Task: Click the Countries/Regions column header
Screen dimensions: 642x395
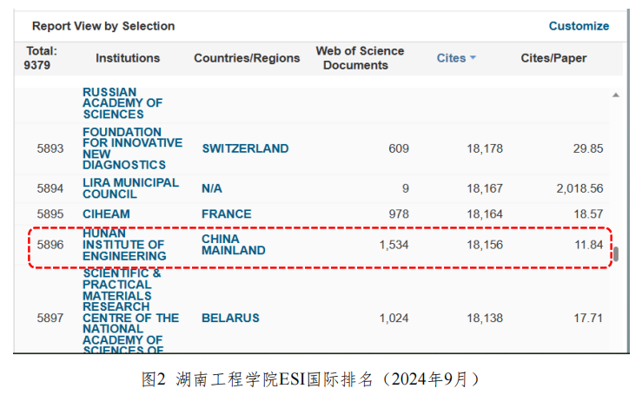Action: [x=247, y=58]
